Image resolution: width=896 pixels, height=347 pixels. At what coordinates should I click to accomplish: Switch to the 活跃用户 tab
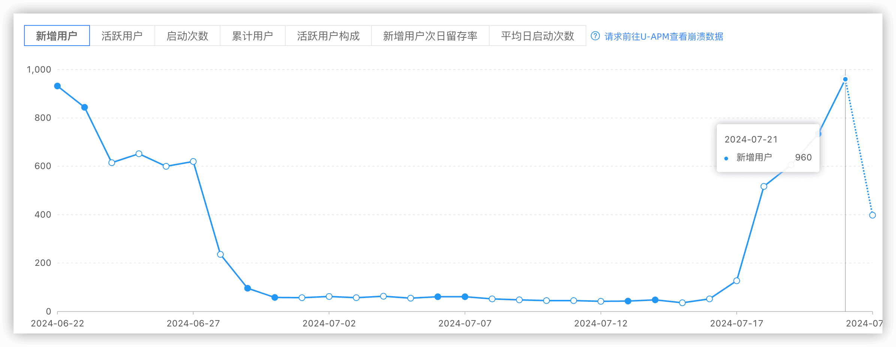point(122,36)
